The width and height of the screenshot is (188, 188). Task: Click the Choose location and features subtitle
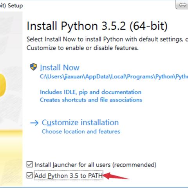coord(81,131)
